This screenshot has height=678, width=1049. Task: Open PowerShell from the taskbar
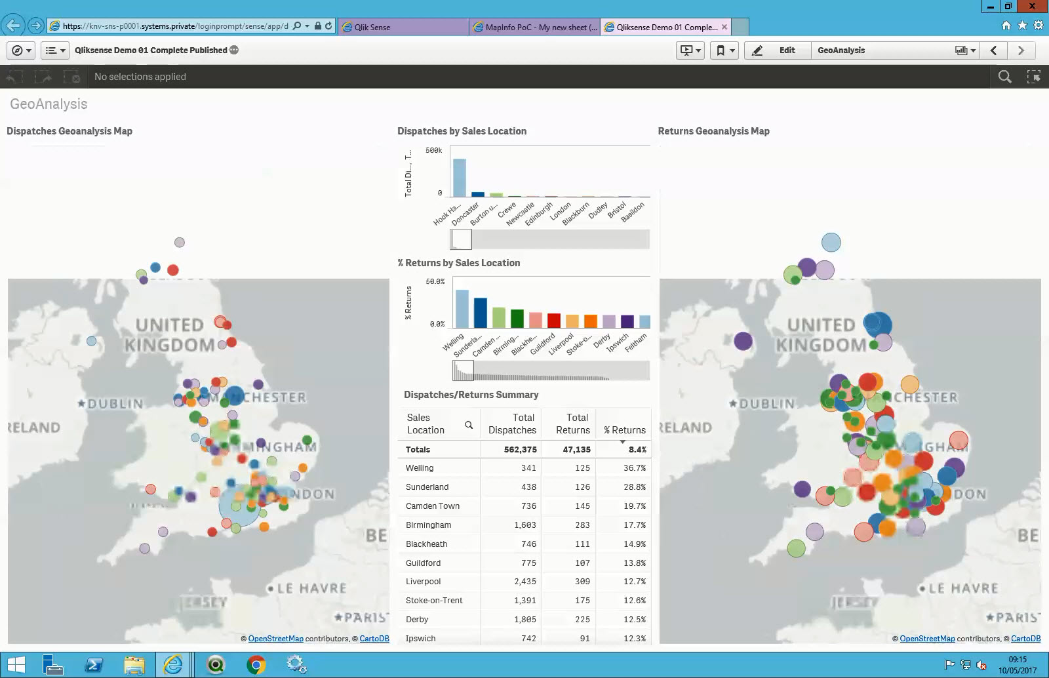[x=93, y=665]
